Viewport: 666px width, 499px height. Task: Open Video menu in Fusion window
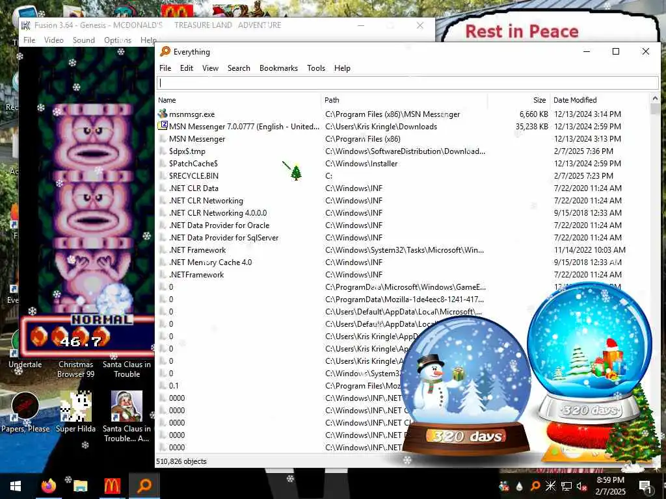point(54,40)
